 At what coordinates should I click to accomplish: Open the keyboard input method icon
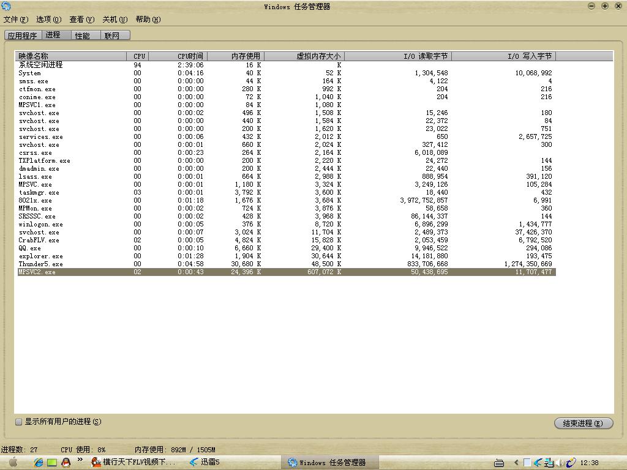[499, 463]
